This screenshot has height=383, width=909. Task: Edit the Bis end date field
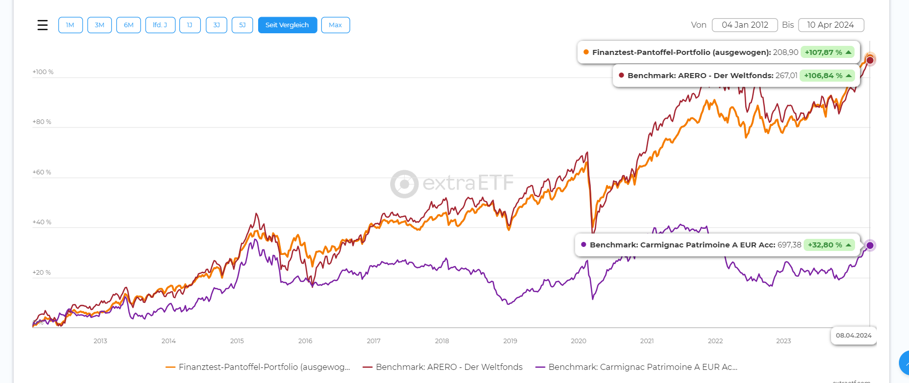point(831,25)
